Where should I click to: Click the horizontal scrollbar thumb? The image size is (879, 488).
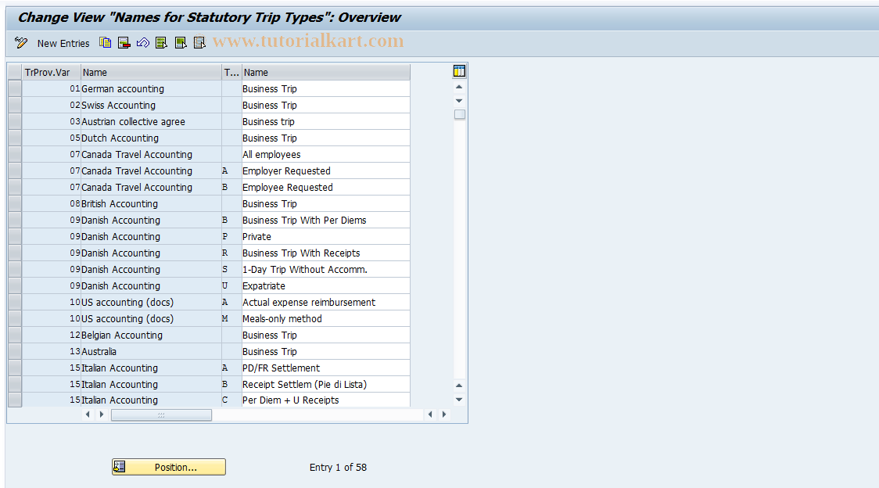(161, 415)
